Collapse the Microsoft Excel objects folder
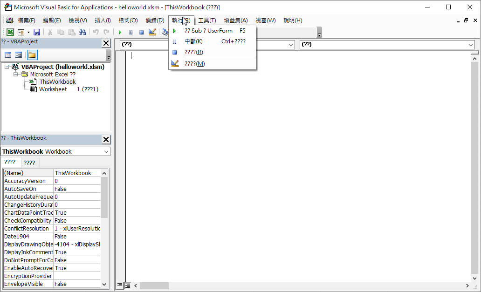Image resolution: width=481 pixels, height=292 pixels. pyautogui.click(x=16, y=74)
